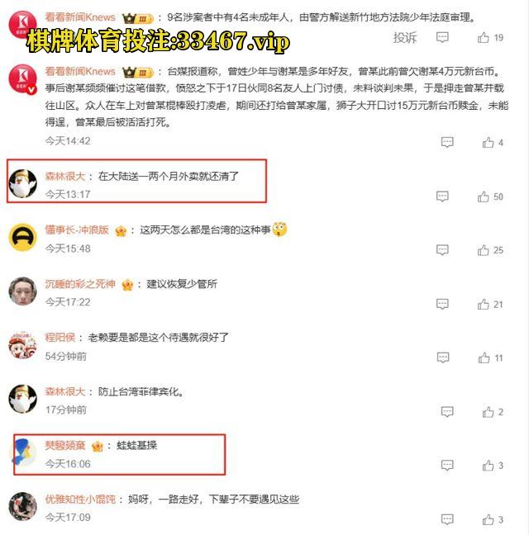Reply to 沉睡的彩之死神's comment
Viewport: 529px width, 535px height.
click(442, 304)
